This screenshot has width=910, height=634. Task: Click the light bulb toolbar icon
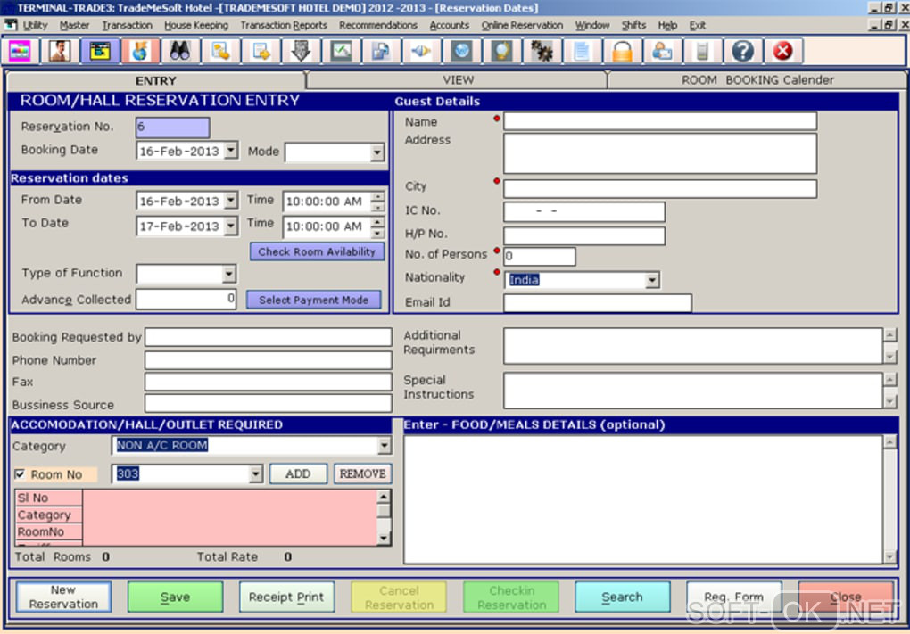pos(502,52)
